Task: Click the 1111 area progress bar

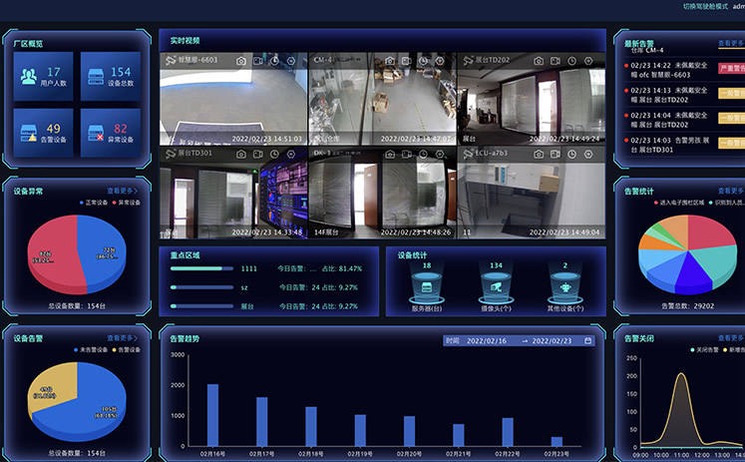Action: point(201,268)
